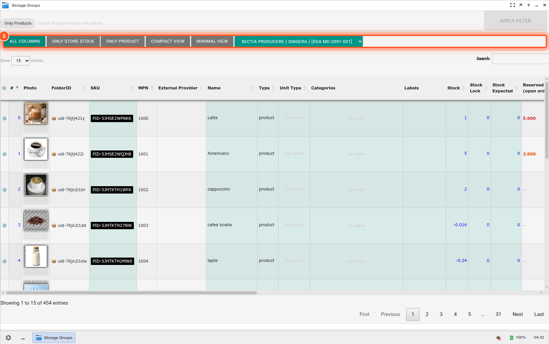Click the SKU badge PID-5JHSE2WQJH8
Viewport: 549px width, 344px height.
112,154
